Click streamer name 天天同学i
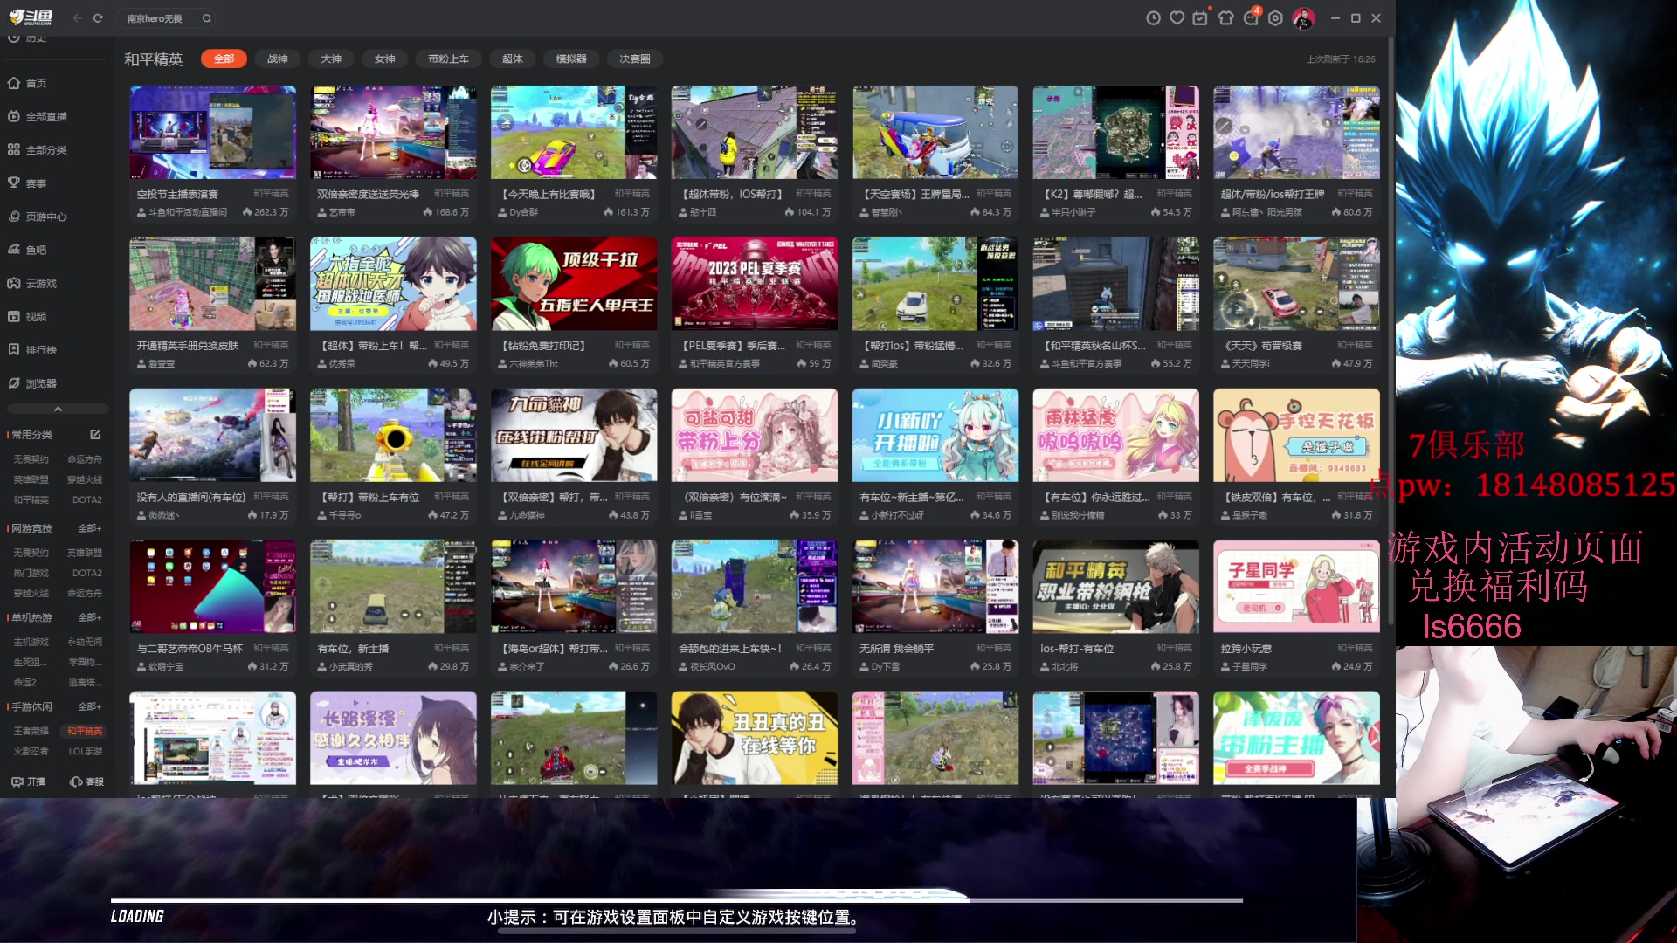Viewport: 1677px width, 943px height. coord(1251,364)
